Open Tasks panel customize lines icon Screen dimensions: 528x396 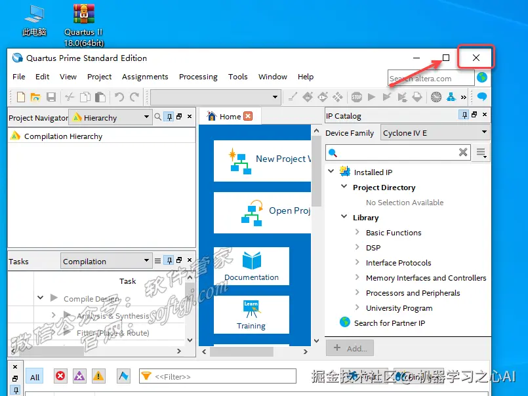pos(157,260)
